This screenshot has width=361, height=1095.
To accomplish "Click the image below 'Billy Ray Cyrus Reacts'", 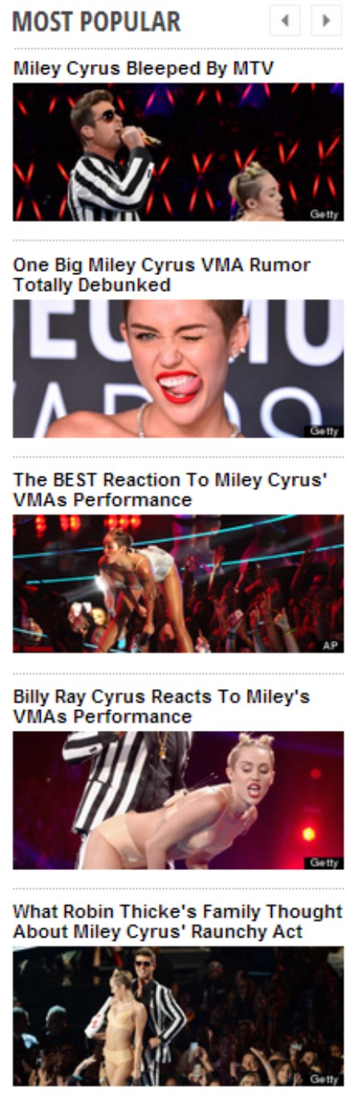I will [x=178, y=800].
